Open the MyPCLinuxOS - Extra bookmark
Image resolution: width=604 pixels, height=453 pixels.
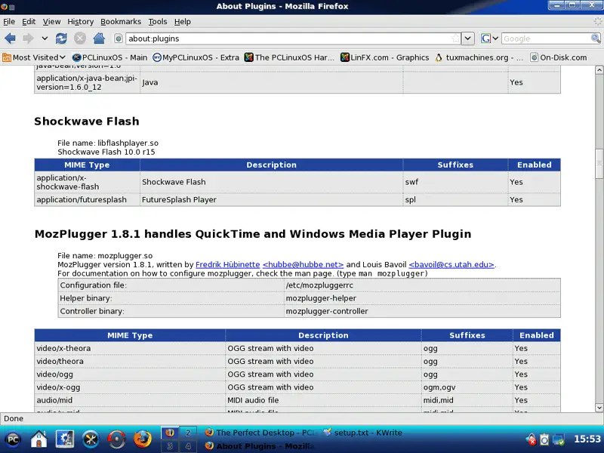click(196, 57)
